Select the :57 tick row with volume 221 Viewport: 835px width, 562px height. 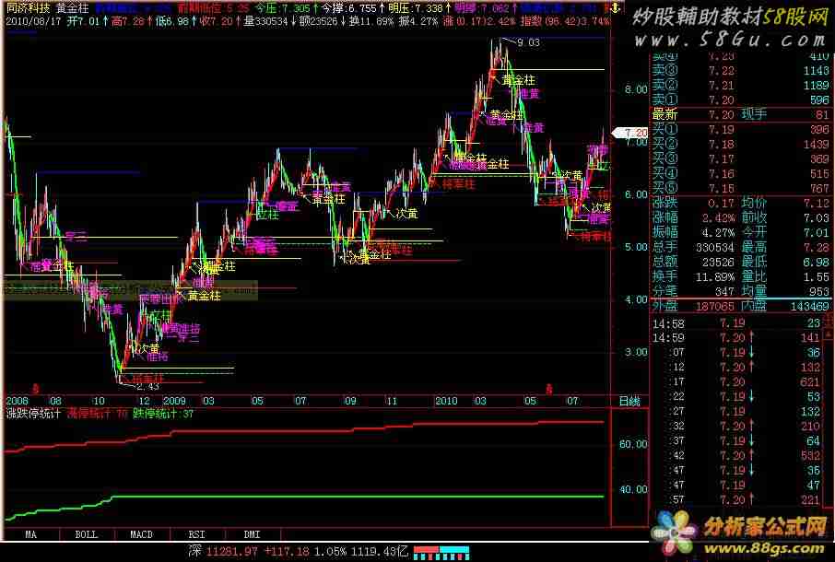(737, 499)
